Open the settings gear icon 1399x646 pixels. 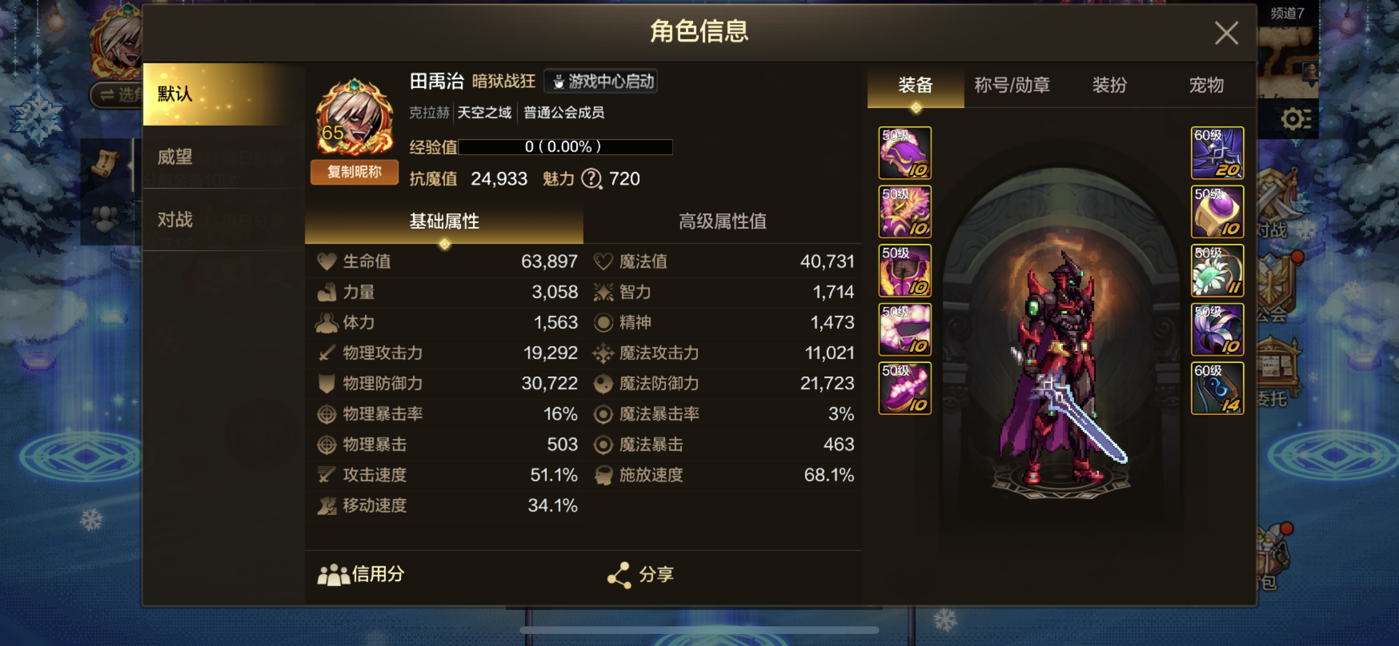(x=1296, y=119)
